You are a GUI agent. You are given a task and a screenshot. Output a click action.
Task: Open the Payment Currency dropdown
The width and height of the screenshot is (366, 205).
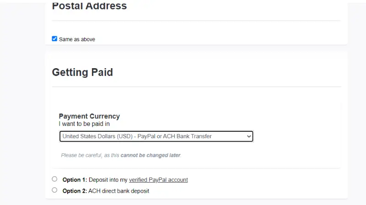point(156,136)
